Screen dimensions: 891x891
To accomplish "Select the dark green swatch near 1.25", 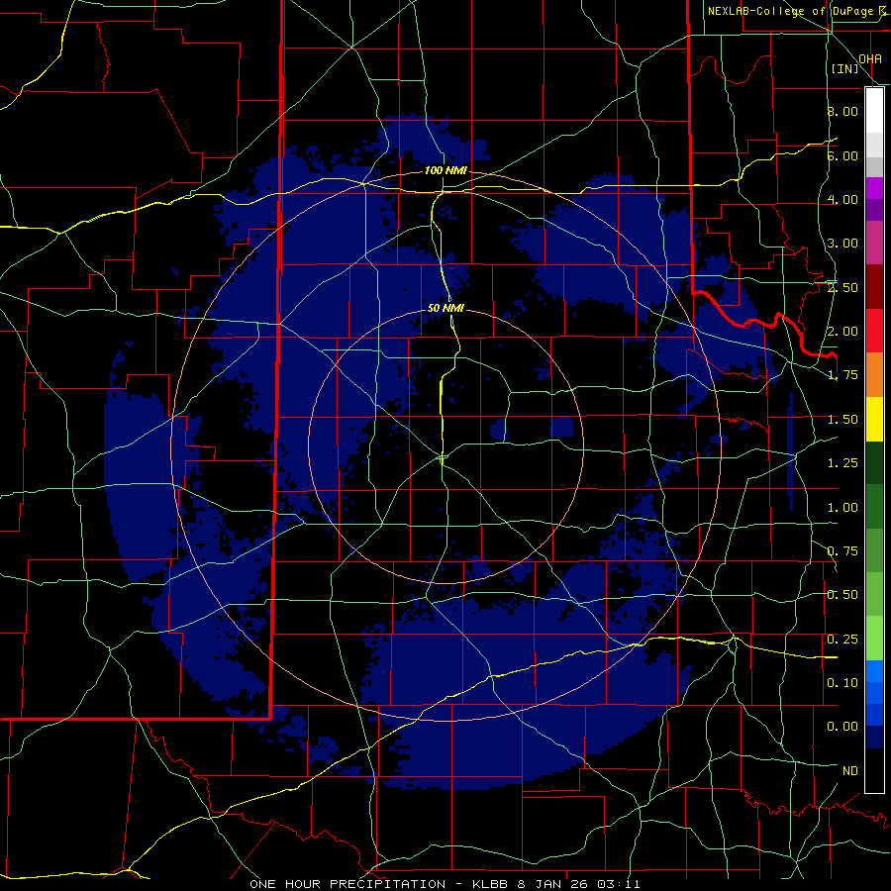I will coord(874,462).
